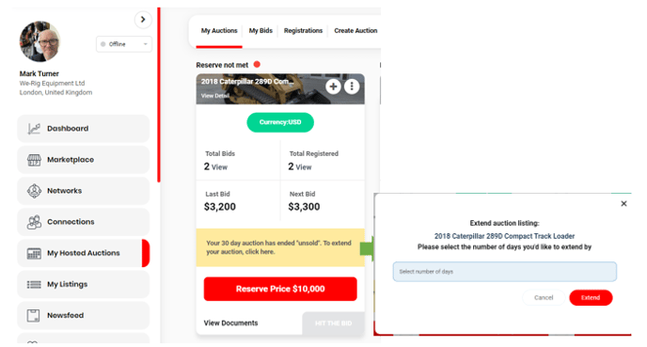
Task: Open the Registrations tab
Action: [303, 30]
